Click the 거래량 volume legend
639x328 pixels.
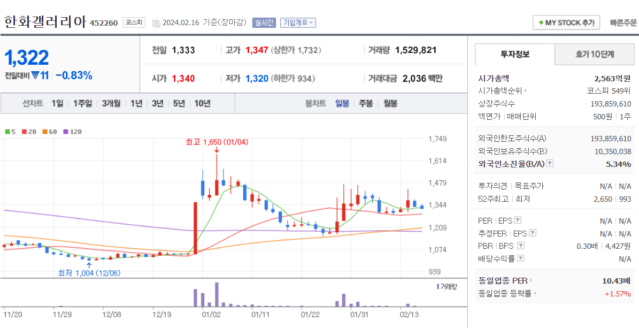[x=446, y=286]
